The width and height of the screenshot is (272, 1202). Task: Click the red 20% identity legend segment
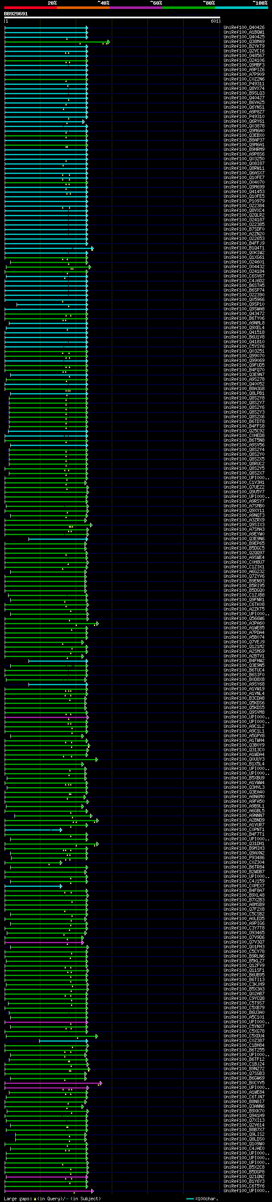pyautogui.click(x=31, y=8)
